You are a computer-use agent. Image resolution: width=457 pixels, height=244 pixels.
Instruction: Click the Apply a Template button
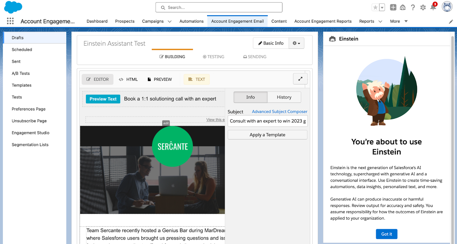[268, 135]
